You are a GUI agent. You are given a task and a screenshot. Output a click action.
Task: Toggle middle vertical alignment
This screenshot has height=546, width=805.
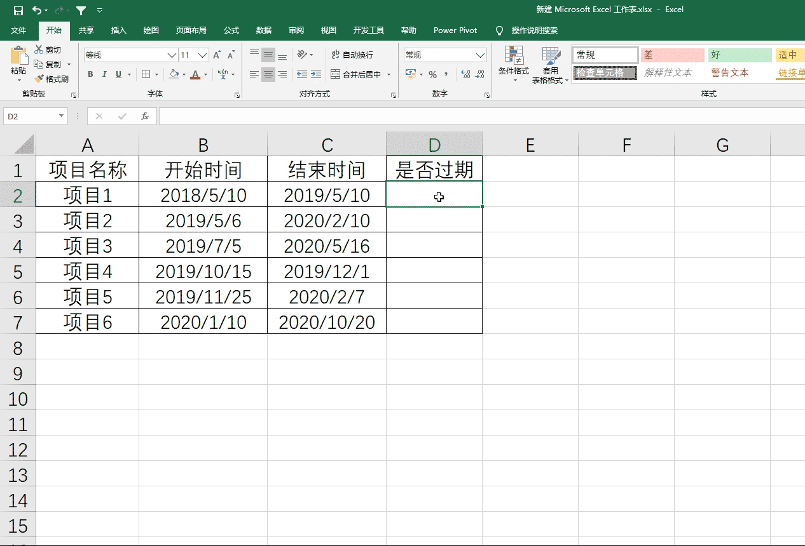coord(268,55)
